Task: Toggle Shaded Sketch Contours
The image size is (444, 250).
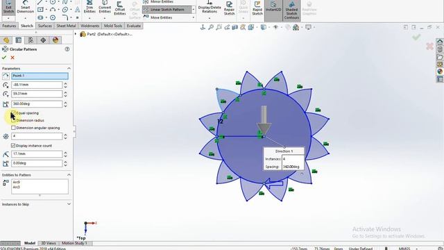Action: (x=291, y=10)
